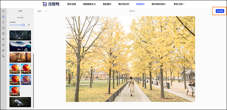Image resolution: width=227 pixels, height=110 pixels.
Task: Click the 滤镜 panel title
Action: tap(20, 11)
